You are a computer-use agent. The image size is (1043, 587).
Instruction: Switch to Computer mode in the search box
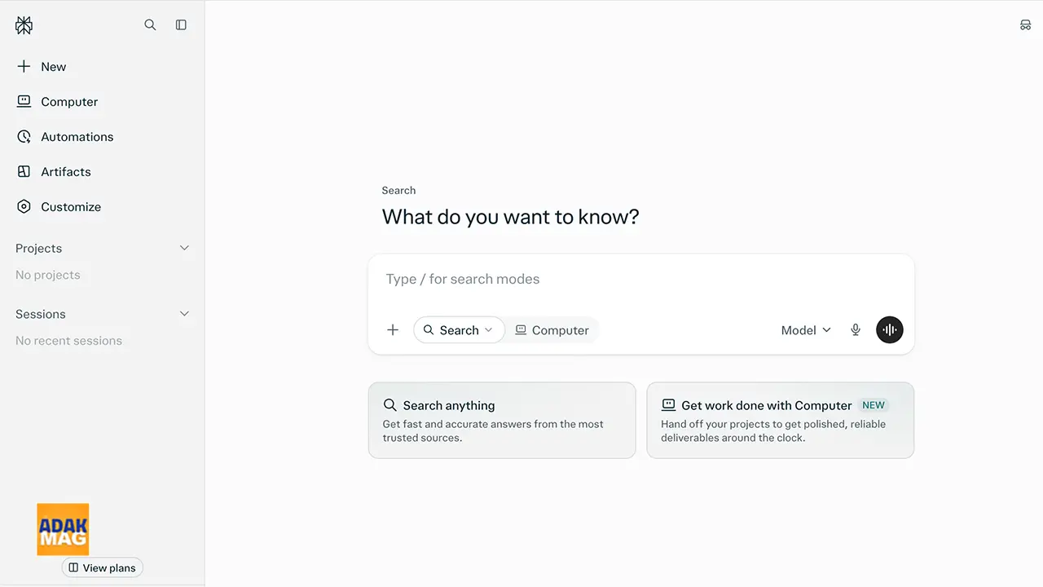pyautogui.click(x=552, y=330)
